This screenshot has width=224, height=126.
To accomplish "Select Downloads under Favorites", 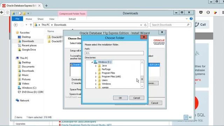I will click(28, 41).
